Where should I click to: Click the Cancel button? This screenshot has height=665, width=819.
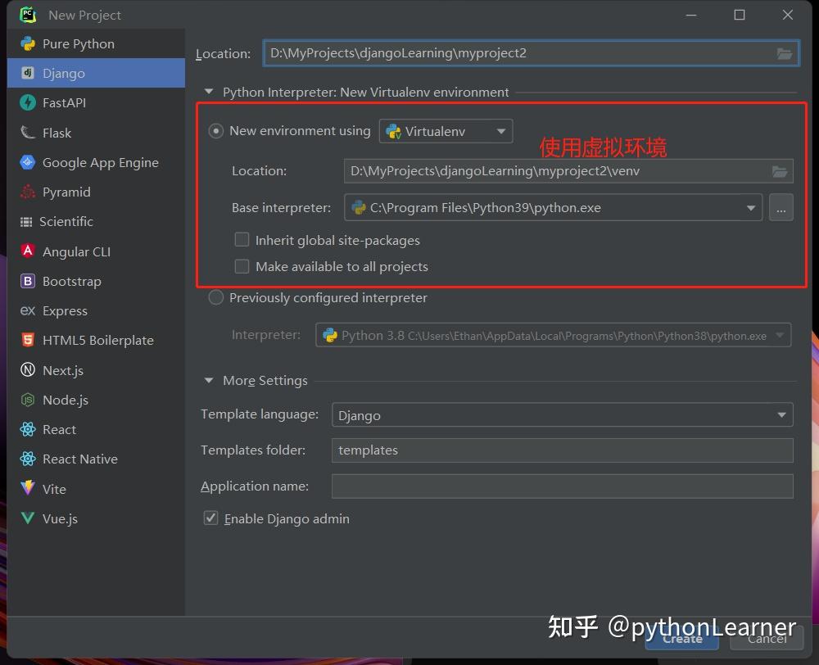[x=765, y=639]
